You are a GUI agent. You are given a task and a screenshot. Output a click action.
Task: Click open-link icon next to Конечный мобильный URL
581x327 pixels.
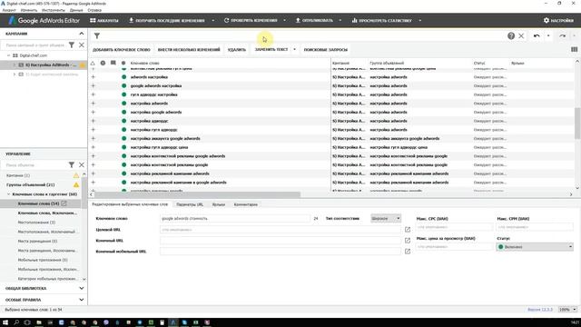408,252
